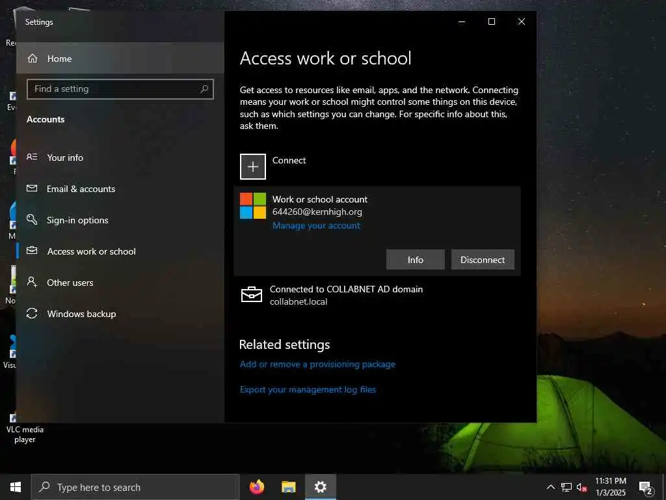Viewport: 666px width, 500px height.
Task: Open Email & accounts page
Action: [x=120, y=189]
